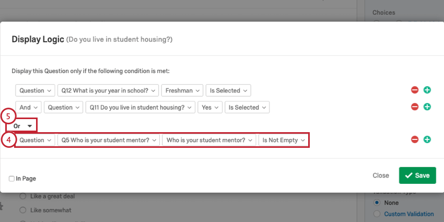
Task: Close the Display Logic dialog
Action: click(381, 176)
